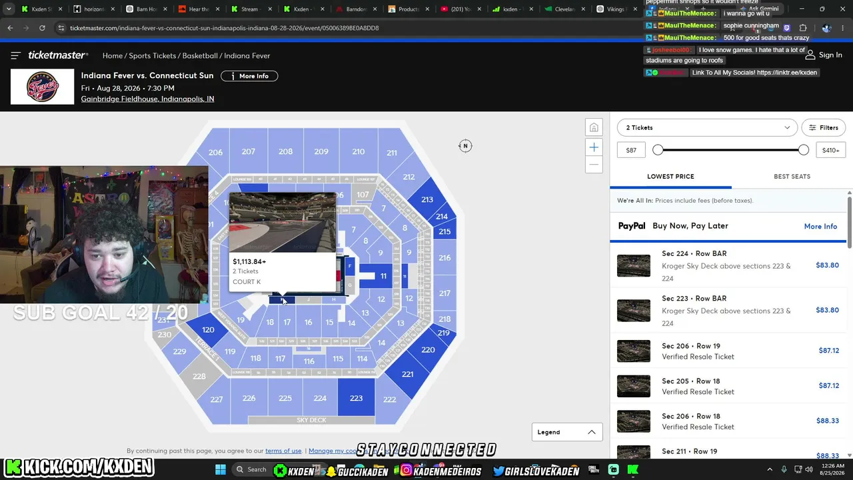Adjust the maximum price slider handle
The image size is (853, 480).
pos(803,150)
